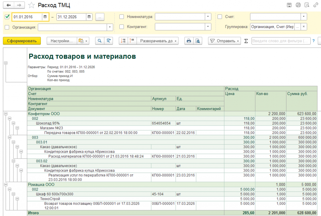Collapse the 003.01 subaccount group

pyautogui.click(x=13, y=142)
